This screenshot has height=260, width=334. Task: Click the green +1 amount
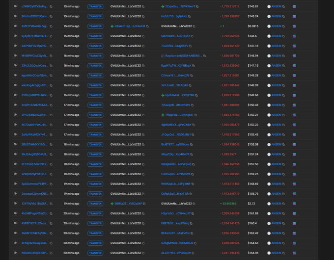(x=222, y=26)
